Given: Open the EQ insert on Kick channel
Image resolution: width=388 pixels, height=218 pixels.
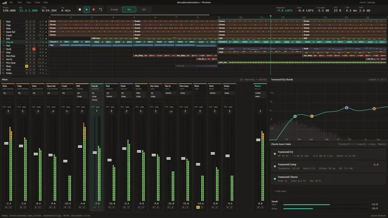Looking at the screenshot, I should coord(8,93).
